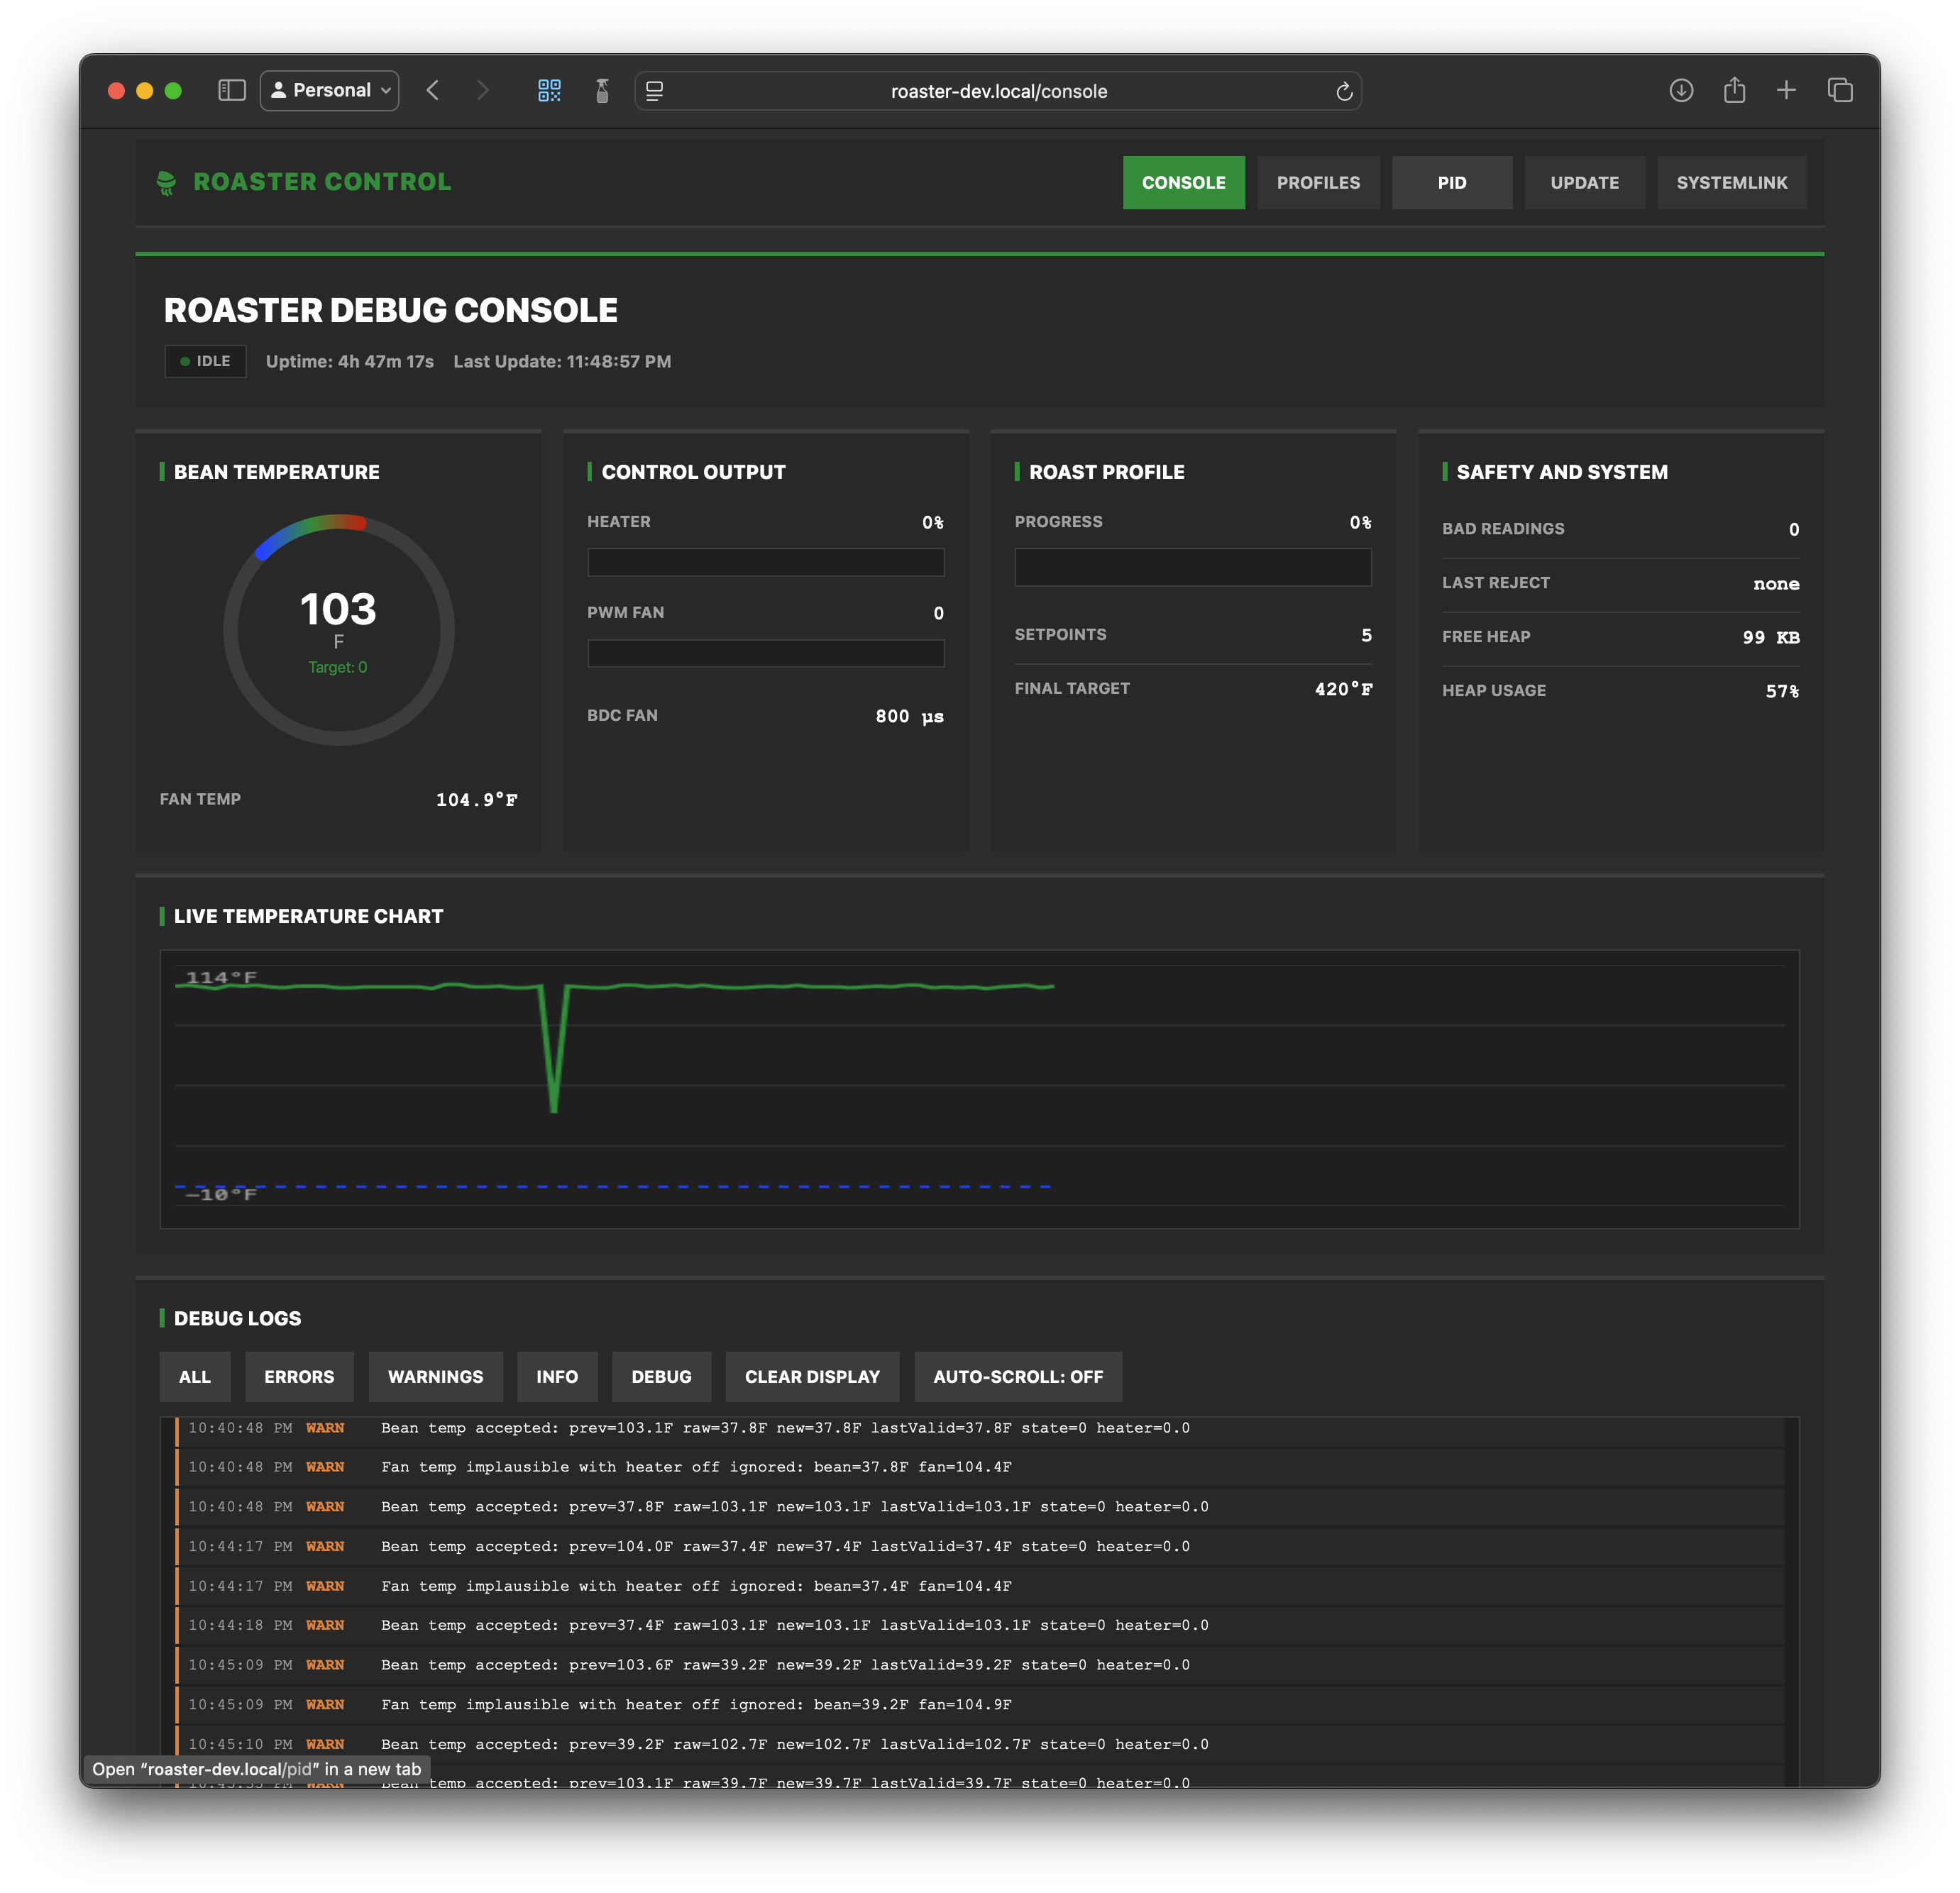
Task: Switch to the PID tab
Action: pyautogui.click(x=1452, y=183)
